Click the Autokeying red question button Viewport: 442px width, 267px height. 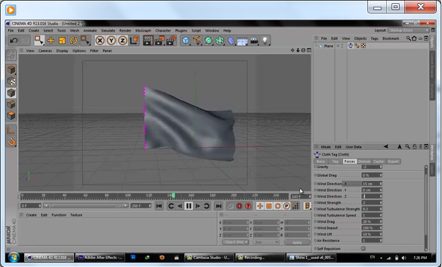248,206
